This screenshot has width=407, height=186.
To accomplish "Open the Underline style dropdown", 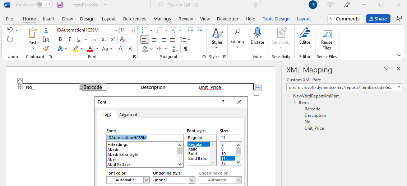I will click(192, 180).
